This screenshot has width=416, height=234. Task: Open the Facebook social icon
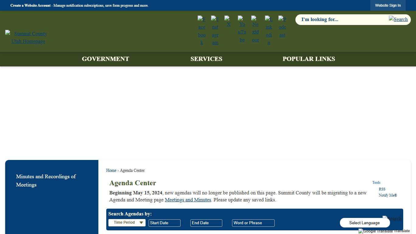pyautogui.click(x=202, y=30)
